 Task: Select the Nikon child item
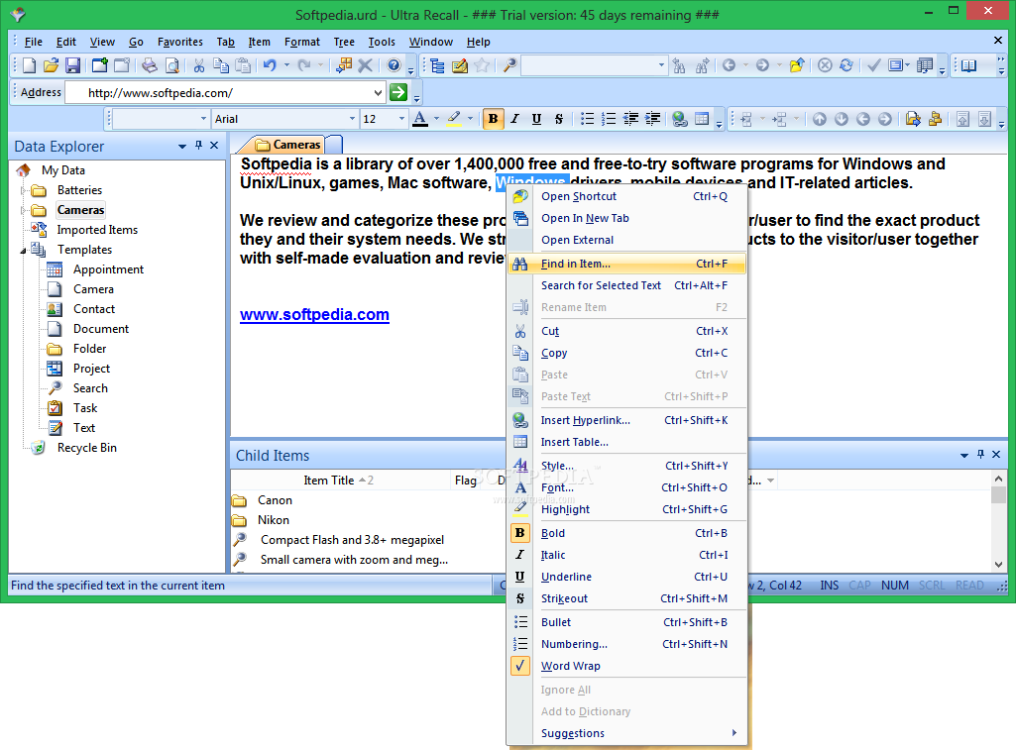tap(274, 520)
